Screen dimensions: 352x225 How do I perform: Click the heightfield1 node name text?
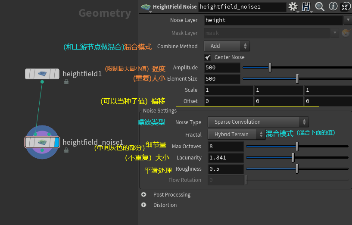[x=82, y=74]
